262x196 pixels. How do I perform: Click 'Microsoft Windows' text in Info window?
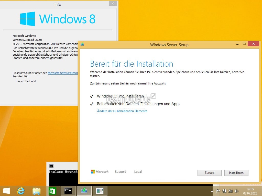24,36
